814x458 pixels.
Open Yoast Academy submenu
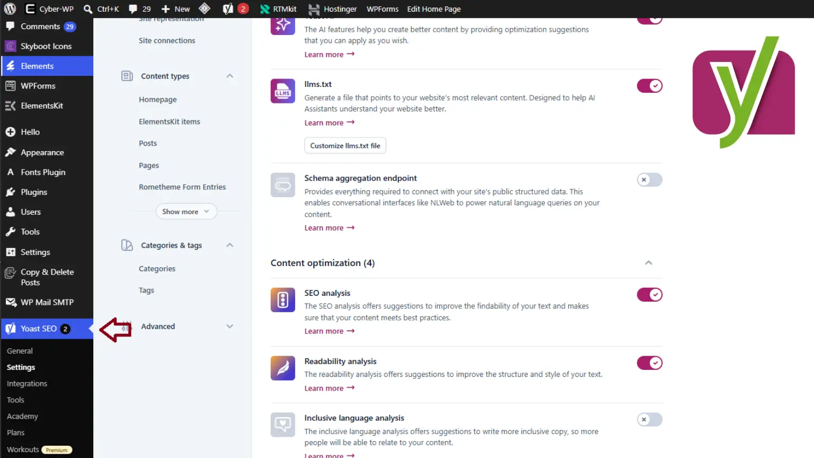point(22,417)
